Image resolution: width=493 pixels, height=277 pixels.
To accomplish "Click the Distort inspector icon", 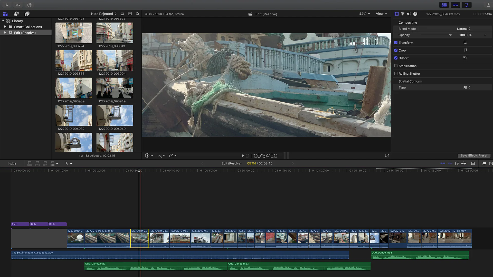I will click(x=466, y=58).
